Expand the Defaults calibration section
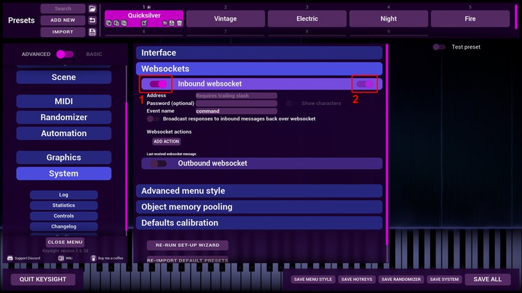The image size is (522, 293). pos(259,223)
